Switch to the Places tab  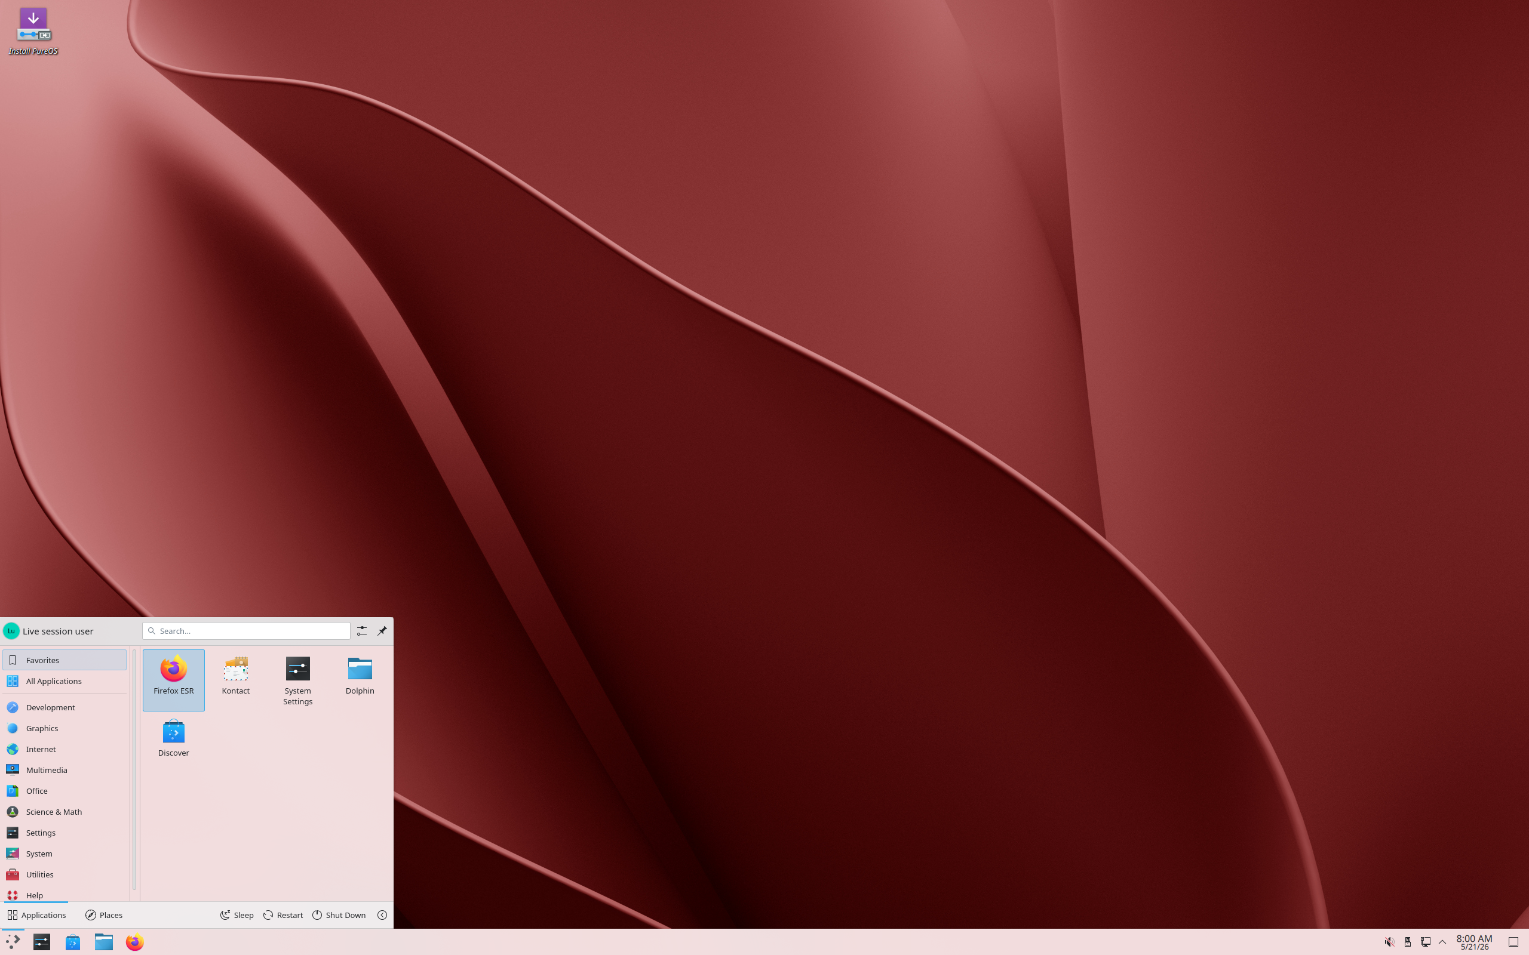105,914
